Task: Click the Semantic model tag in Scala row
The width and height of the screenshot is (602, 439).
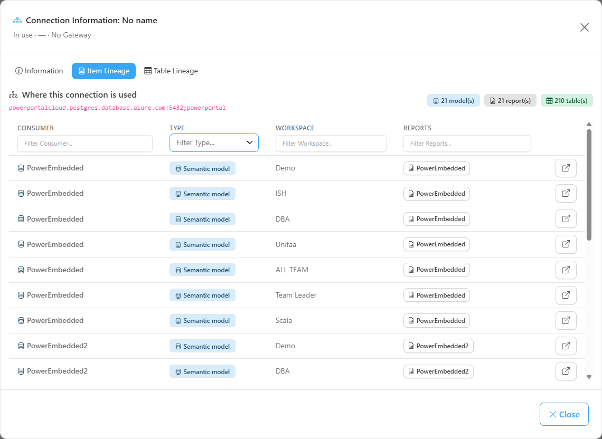Action: (202, 320)
